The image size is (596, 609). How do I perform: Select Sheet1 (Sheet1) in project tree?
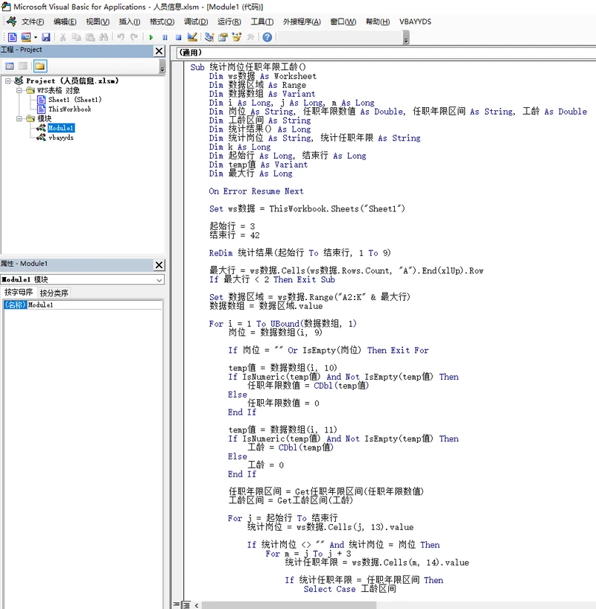pos(74,100)
